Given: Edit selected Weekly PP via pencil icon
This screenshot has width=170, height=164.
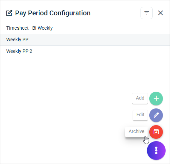Looking at the screenshot, I should (156, 115).
